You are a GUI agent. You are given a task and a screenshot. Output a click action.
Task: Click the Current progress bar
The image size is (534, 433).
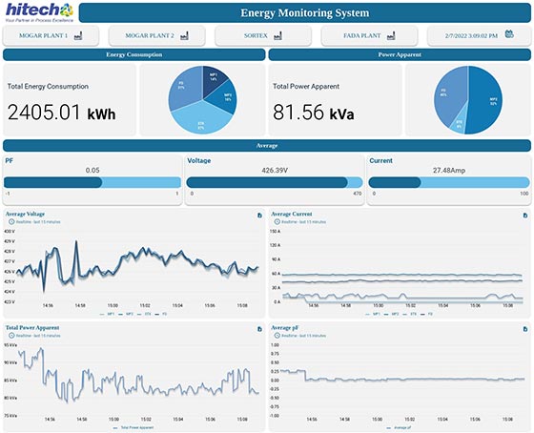(449, 182)
